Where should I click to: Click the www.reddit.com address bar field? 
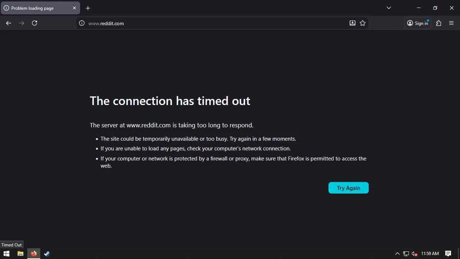(x=216, y=23)
